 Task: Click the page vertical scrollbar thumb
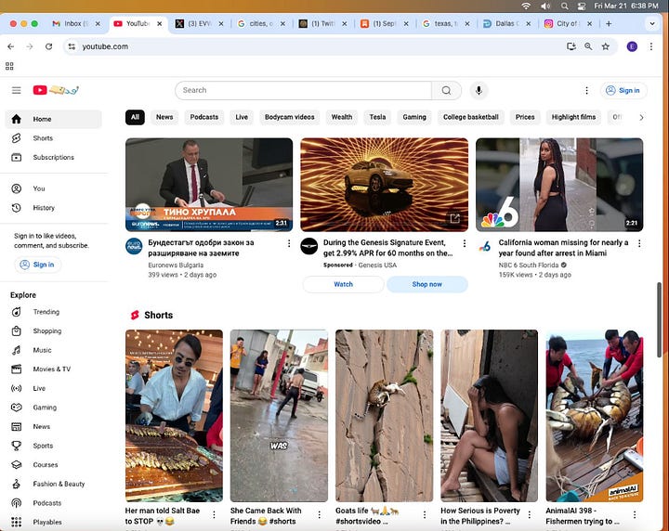[659, 319]
